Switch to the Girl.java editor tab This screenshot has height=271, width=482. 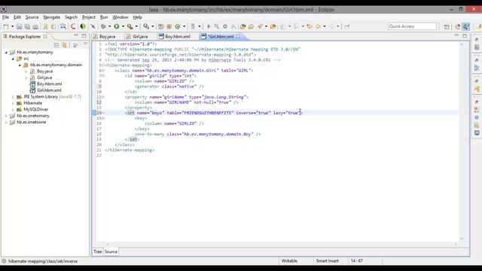point(140,36)
